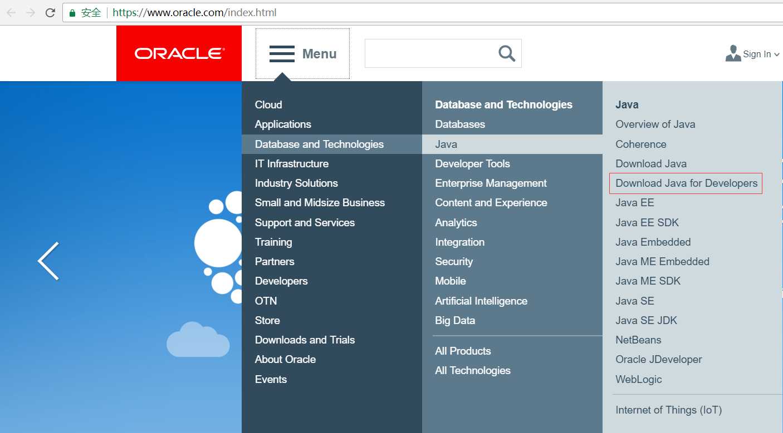This screenshot has height=433, width=783.
Task: Click the previous slide left arrow
Action: [x=48, y=261]
